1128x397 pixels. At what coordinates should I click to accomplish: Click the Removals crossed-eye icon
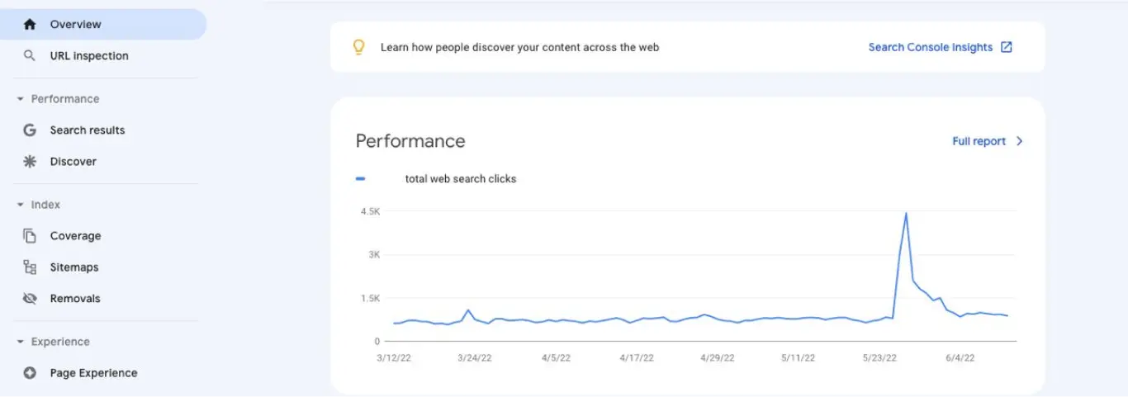pos(30,299)
